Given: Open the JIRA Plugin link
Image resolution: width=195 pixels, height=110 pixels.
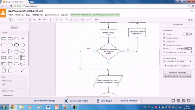Looking at the screenshot, I should click(104, 101).
